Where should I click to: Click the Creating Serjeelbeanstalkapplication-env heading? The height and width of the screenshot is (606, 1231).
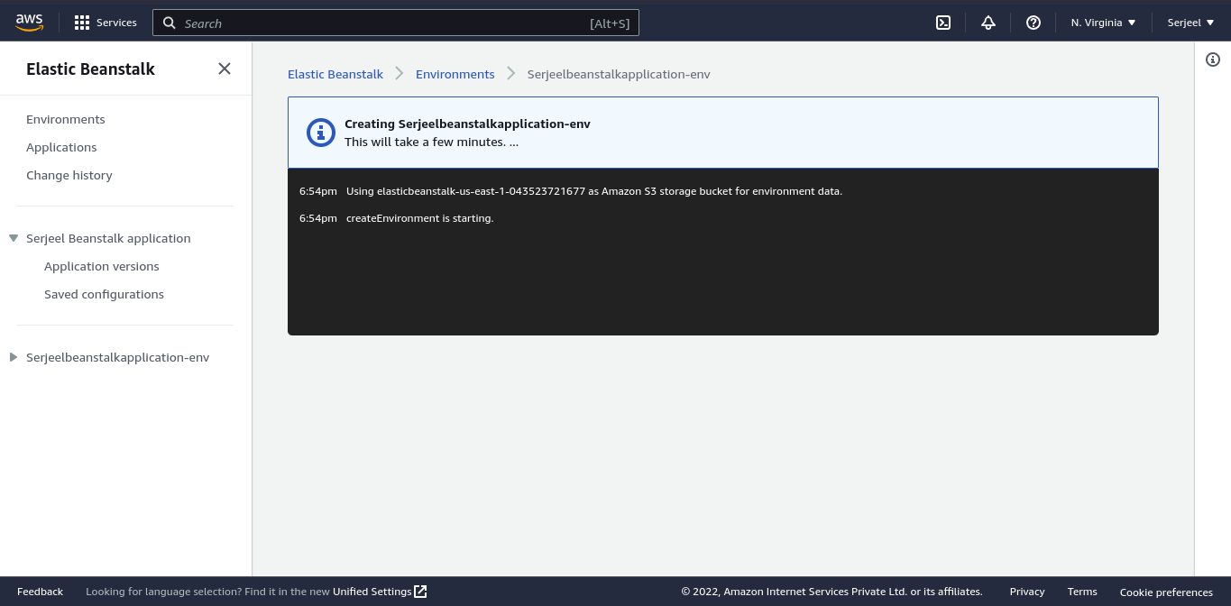point(467,124)
